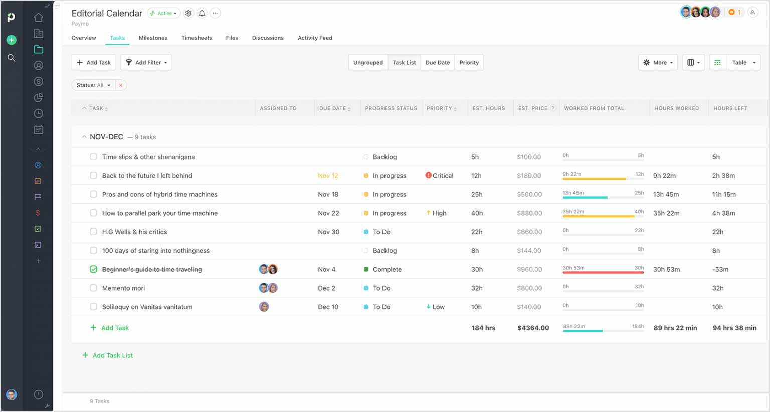Click the red progress bar for Beginner's guide

tap(603, 273)
